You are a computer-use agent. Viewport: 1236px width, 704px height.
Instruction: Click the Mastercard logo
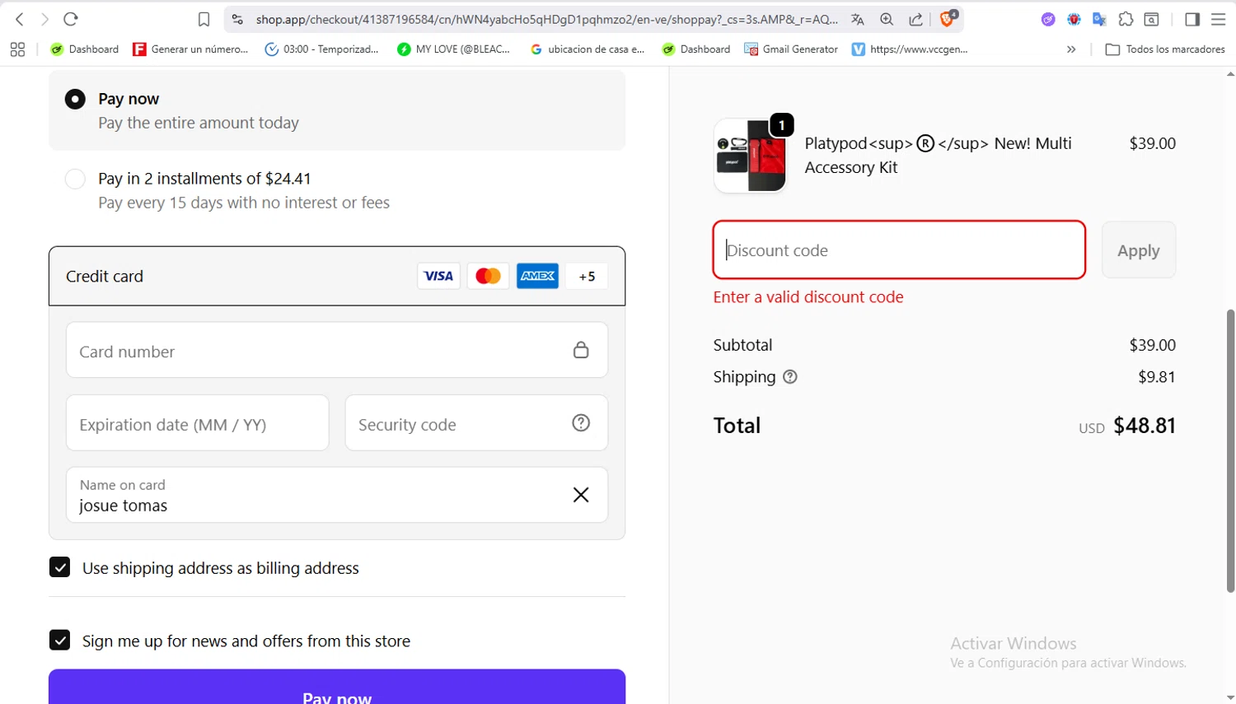(x=488, y=276)
